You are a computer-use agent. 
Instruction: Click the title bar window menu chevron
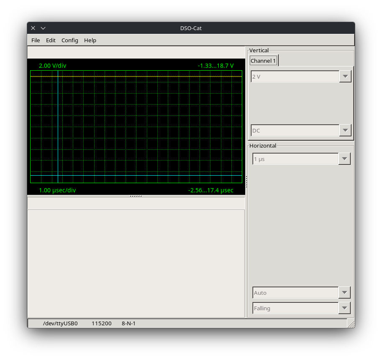pos(43,28)
